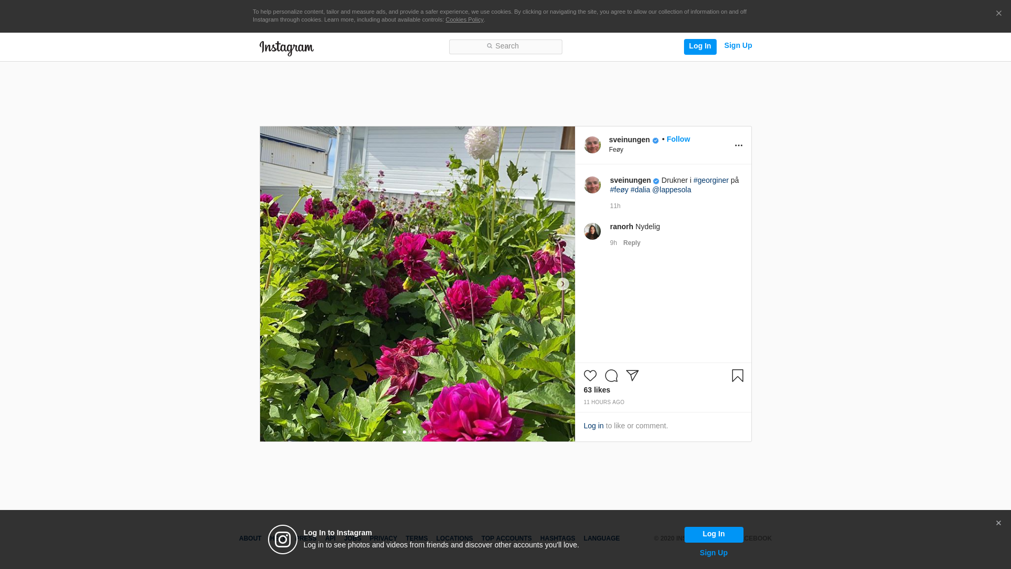1011x569 pixels.
Task: Go to next photo with arrow
Action: tap(562, 284)
